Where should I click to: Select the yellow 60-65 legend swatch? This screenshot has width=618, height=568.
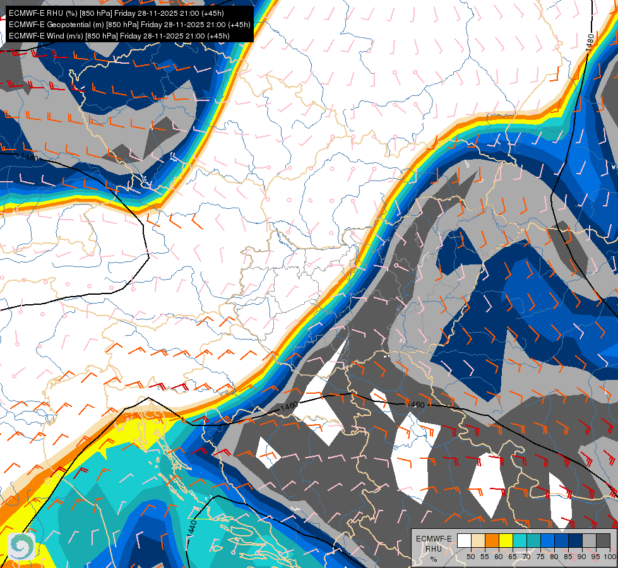click(506, 541)
